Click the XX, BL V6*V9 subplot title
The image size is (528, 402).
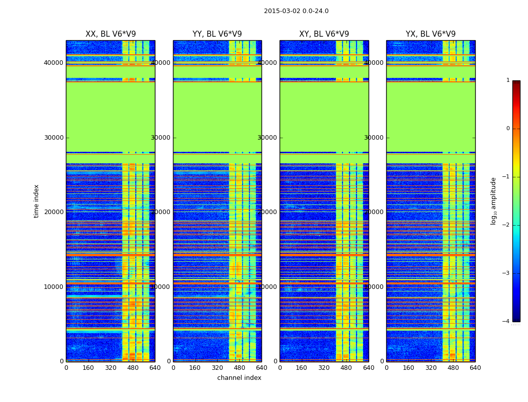[x=111, y=34]
